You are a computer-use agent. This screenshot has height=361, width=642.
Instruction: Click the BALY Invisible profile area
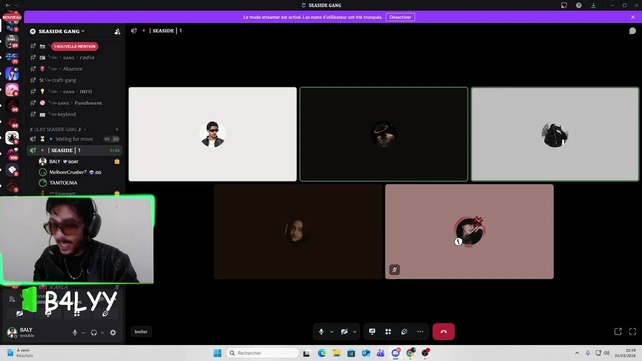[36, 332]
